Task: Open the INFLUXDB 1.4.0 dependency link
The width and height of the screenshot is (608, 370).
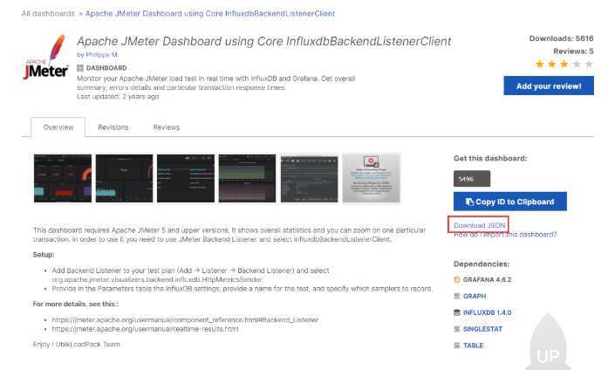Action: (487, 312)
